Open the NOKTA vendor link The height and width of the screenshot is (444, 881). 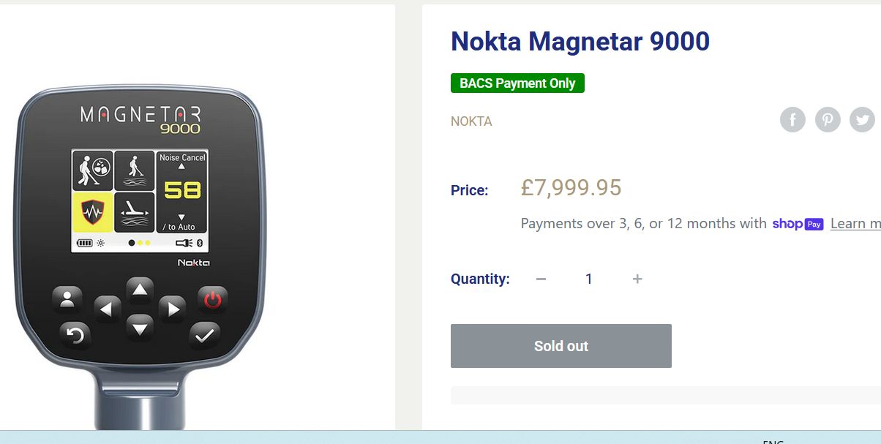(x=471, y=121)
